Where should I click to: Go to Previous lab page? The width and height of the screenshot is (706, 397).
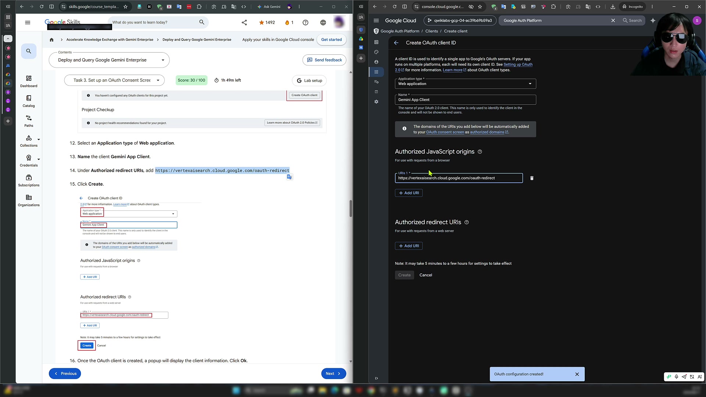[65, 373]
